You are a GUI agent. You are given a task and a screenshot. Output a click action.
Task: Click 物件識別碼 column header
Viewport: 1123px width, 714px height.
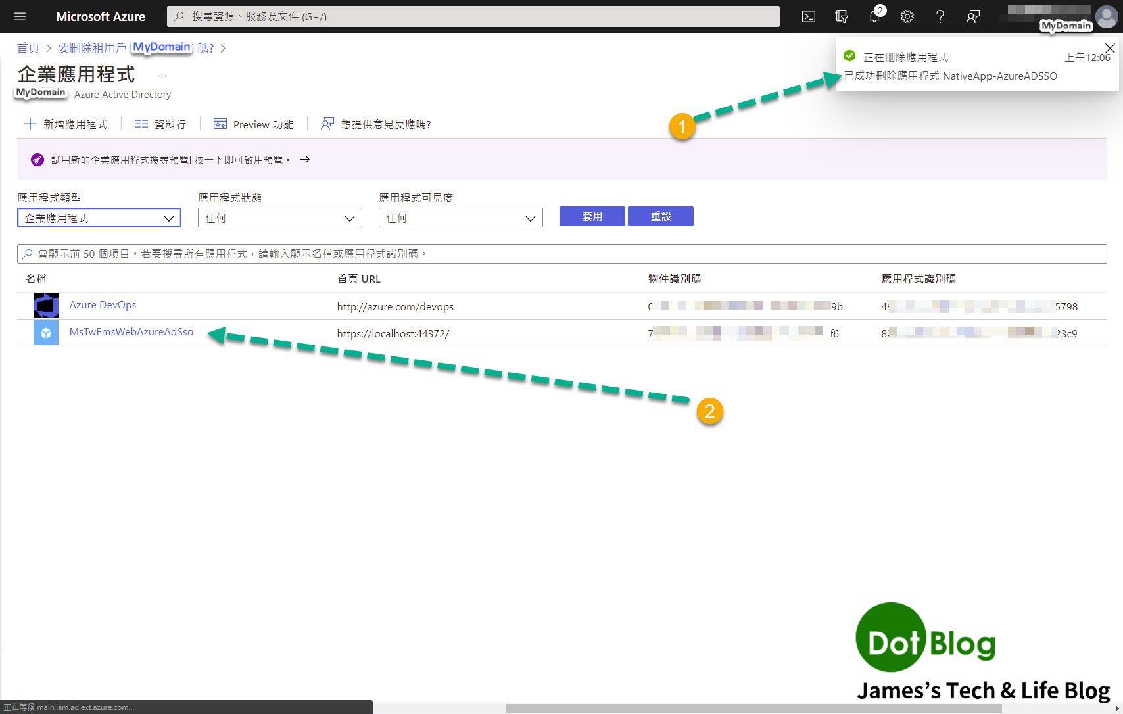675,279
